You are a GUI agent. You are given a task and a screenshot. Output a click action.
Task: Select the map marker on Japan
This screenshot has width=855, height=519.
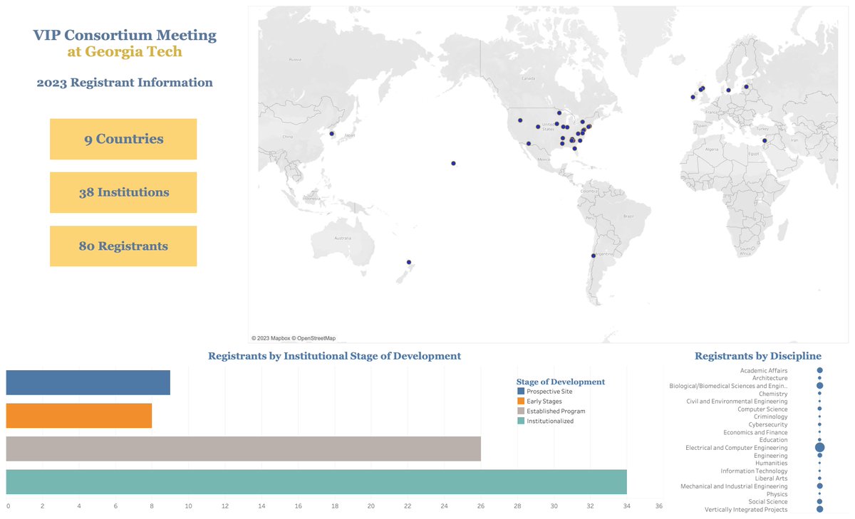(x=331, y=132)
